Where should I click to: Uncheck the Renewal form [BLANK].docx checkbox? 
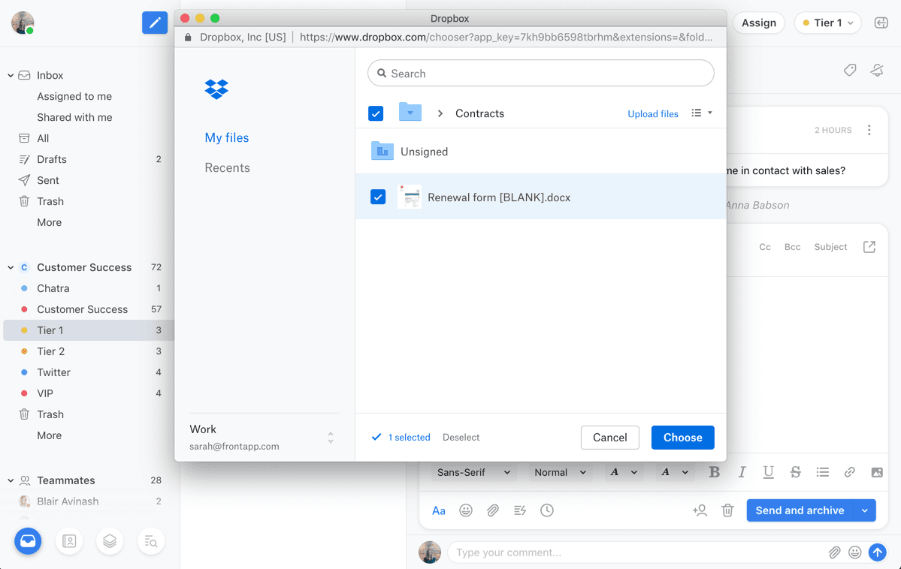378,197
